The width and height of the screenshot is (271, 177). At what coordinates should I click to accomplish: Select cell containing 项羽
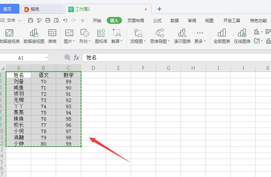pyautogui.click(x=18, y=94)
